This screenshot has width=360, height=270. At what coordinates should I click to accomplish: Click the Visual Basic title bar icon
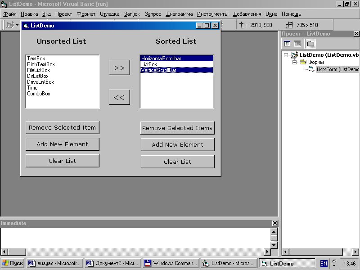click(4, 4)
